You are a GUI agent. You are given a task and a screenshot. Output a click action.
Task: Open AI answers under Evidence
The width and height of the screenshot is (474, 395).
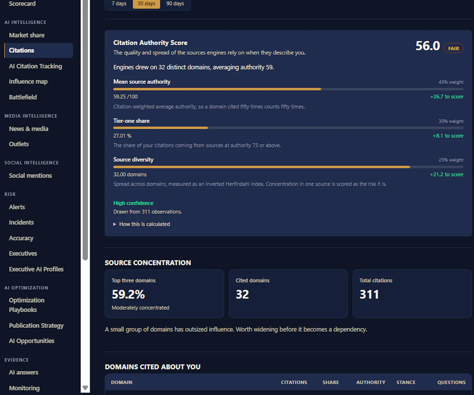click(x=23, y=372)
